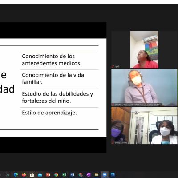Open Chrome icon right of PowerPoint
The width and height of the screenshot is (178, 178).
(56, 174)
